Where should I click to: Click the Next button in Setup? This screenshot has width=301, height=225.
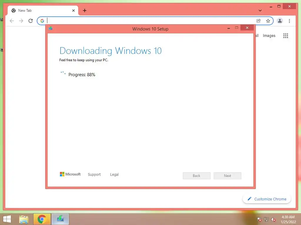[x=228, y=176]
